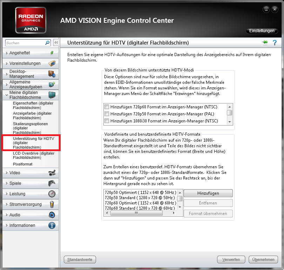Open Anzeigefarbe (digitaler Flachbildschirm) page
This screenshot has height=270, width=284.
coord(32,115)
